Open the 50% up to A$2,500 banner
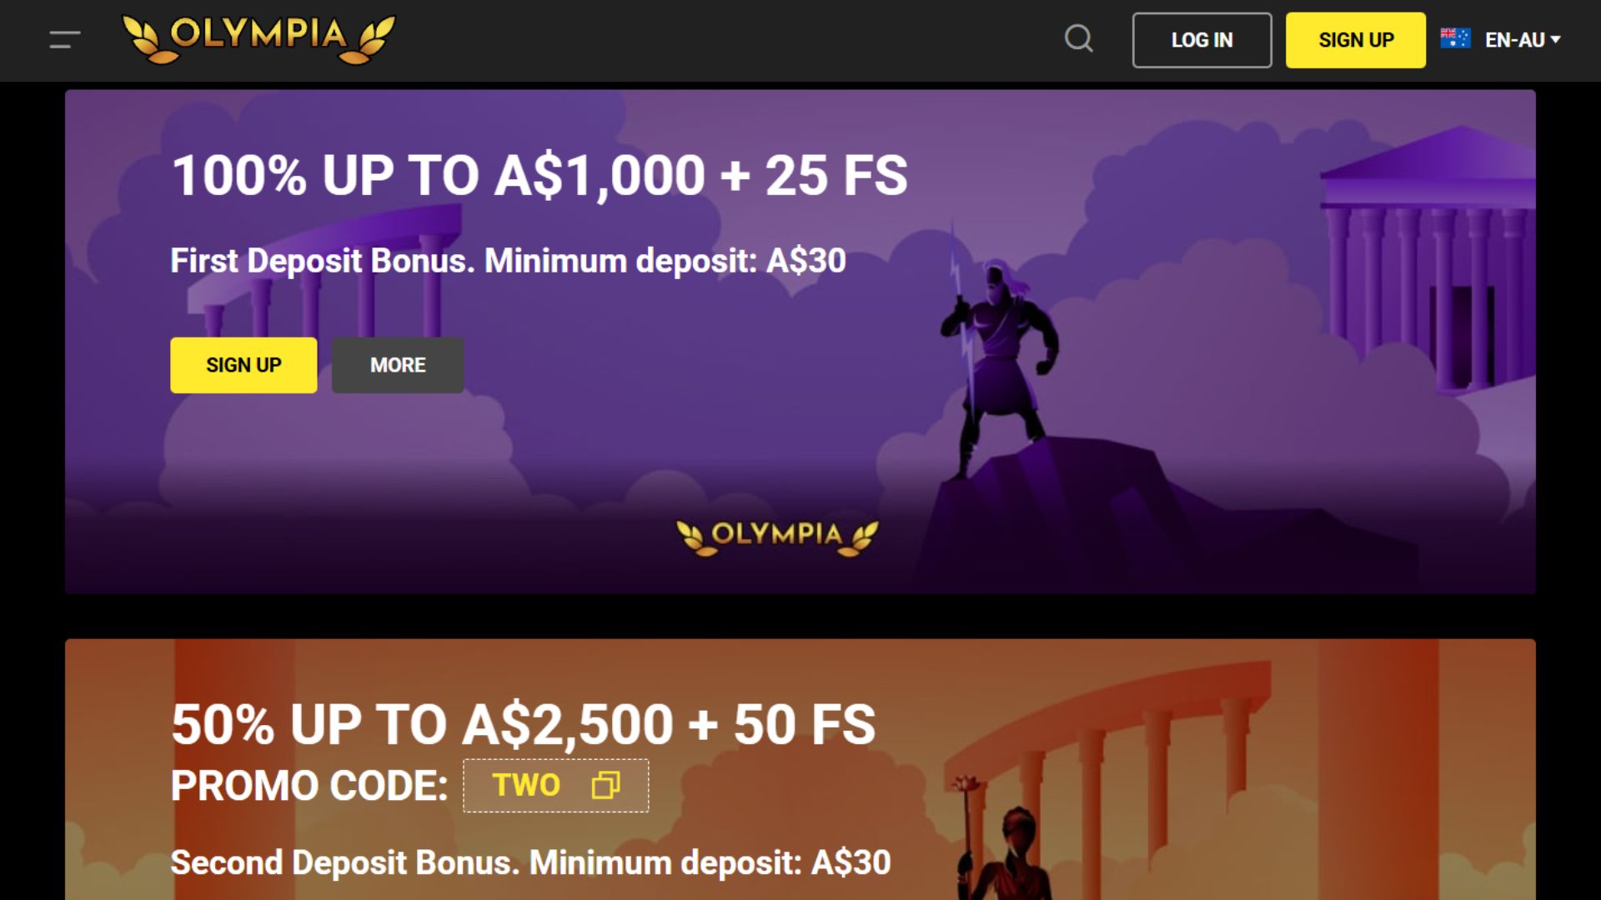 click(800, 769)
